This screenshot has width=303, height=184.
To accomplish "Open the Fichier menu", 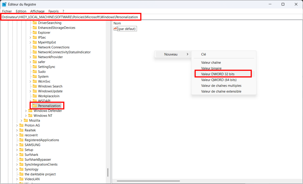I will tap(7, 11).
